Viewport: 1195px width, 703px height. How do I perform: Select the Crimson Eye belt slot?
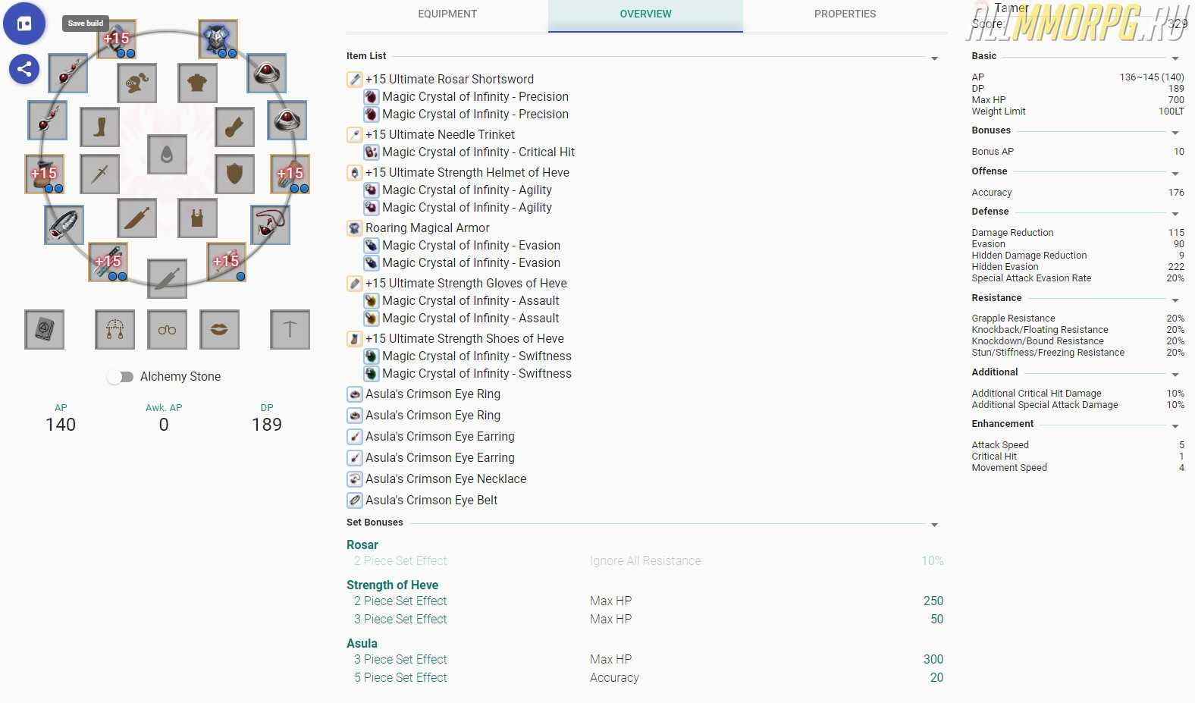click(x=64, y=224)
